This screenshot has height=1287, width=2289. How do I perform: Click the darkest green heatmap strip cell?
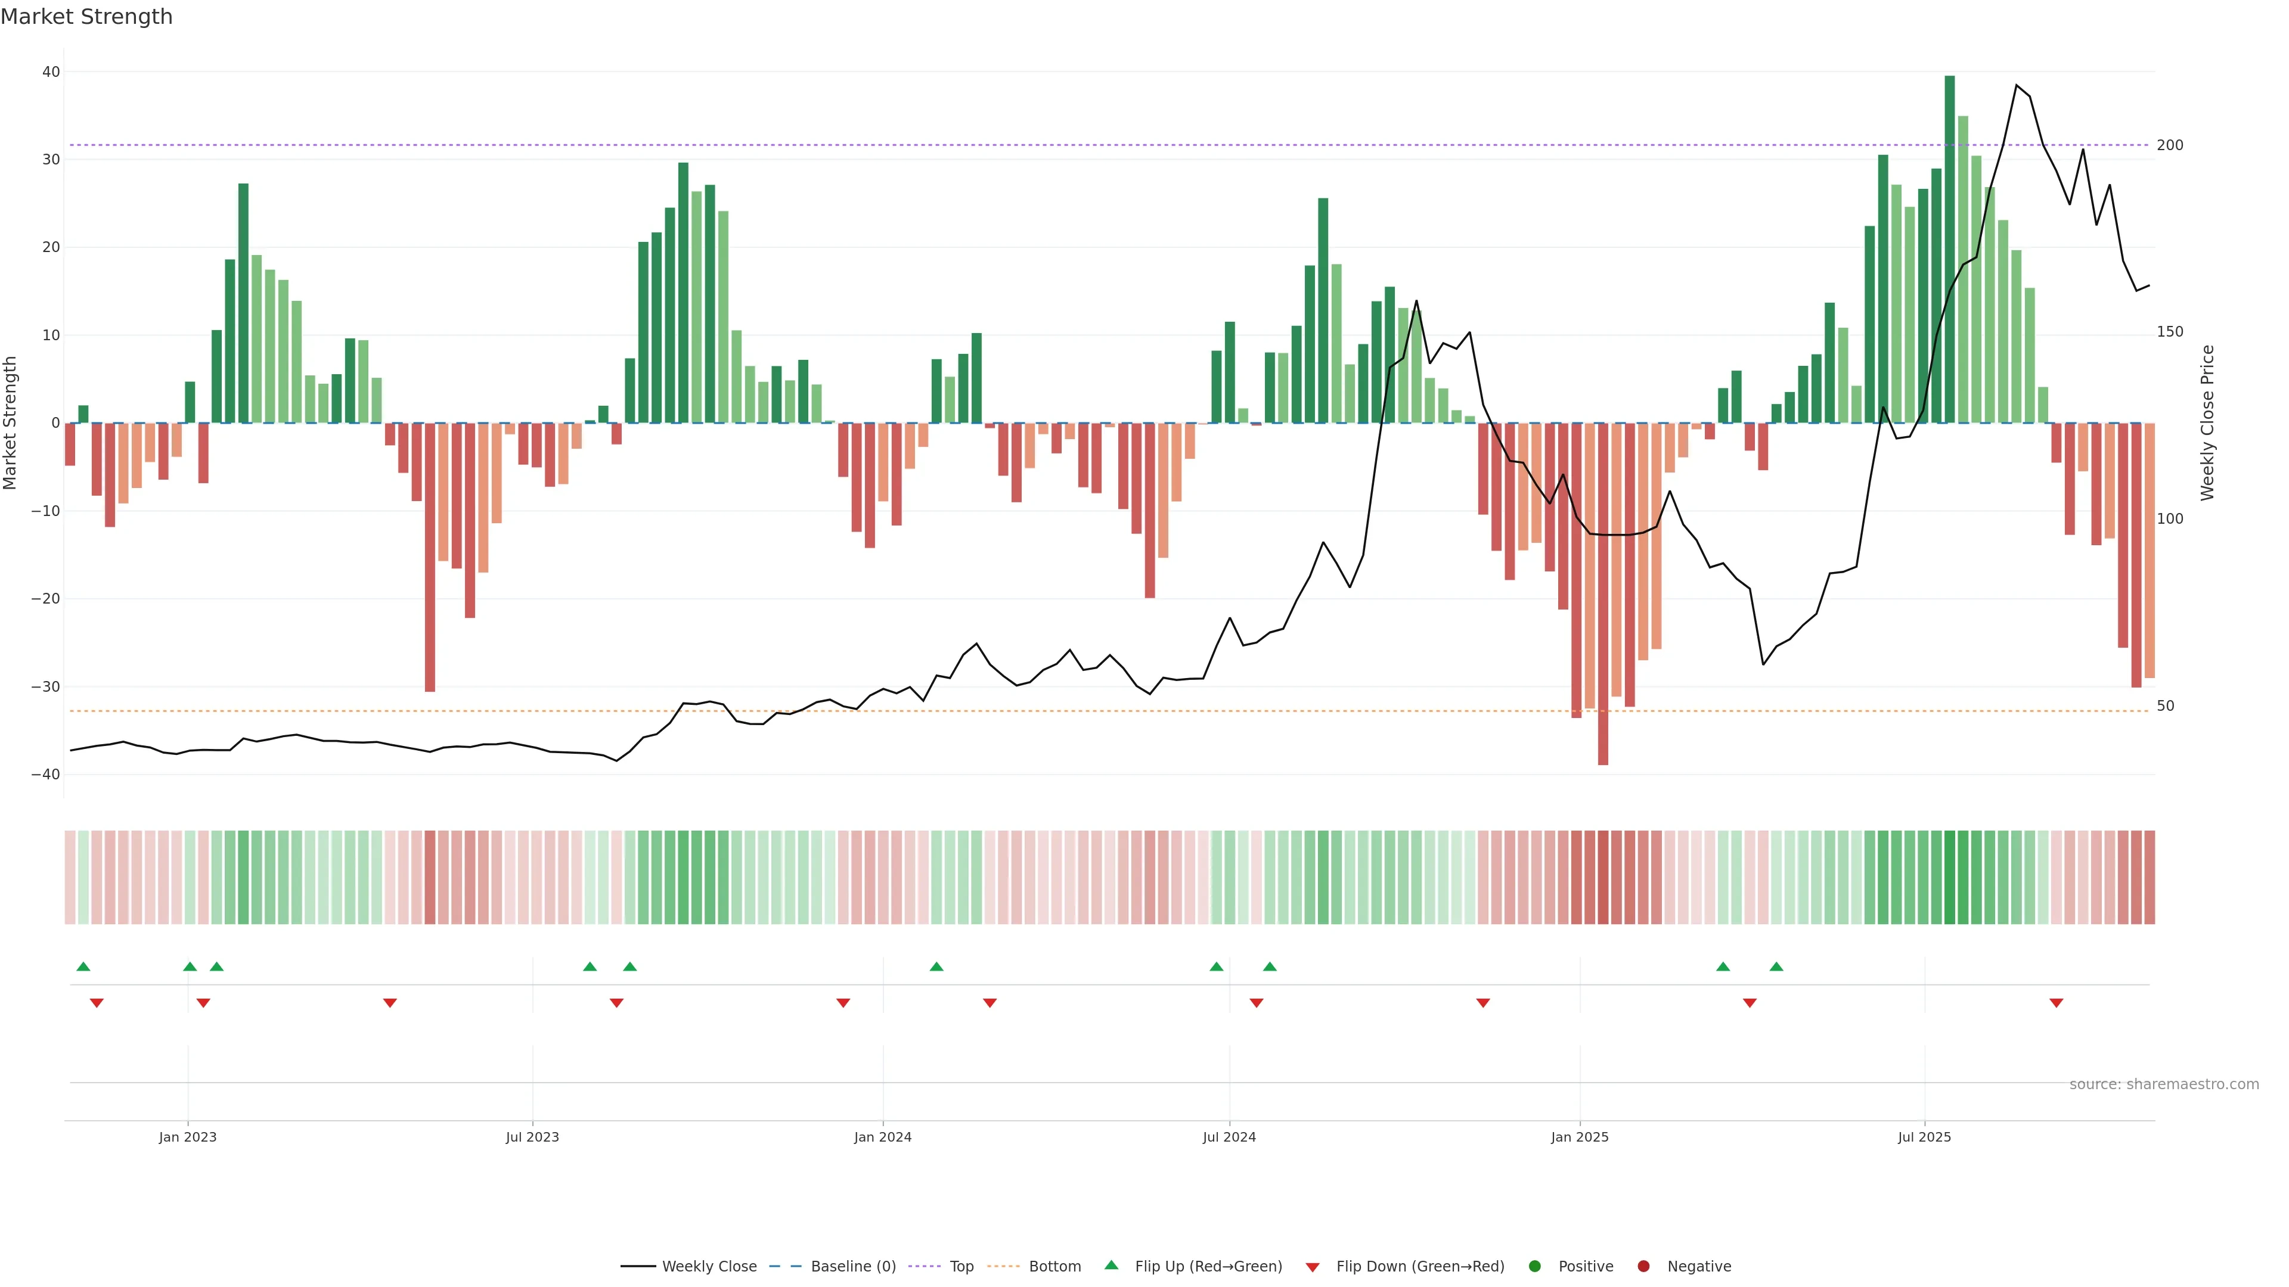pyautogui.click(x=1950, y=878)
